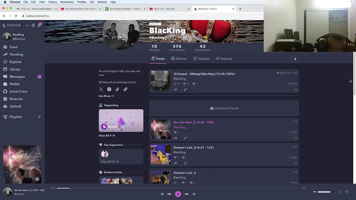Repost the playing track from the player bar
356x200 pixels.
point(339,192)
